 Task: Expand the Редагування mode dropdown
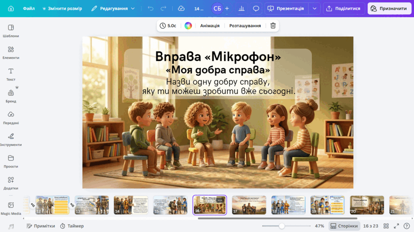(x=113, y=8)
